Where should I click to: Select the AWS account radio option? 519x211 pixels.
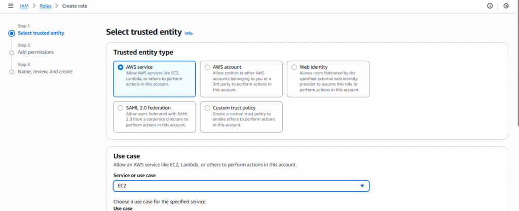click(207, 67)
